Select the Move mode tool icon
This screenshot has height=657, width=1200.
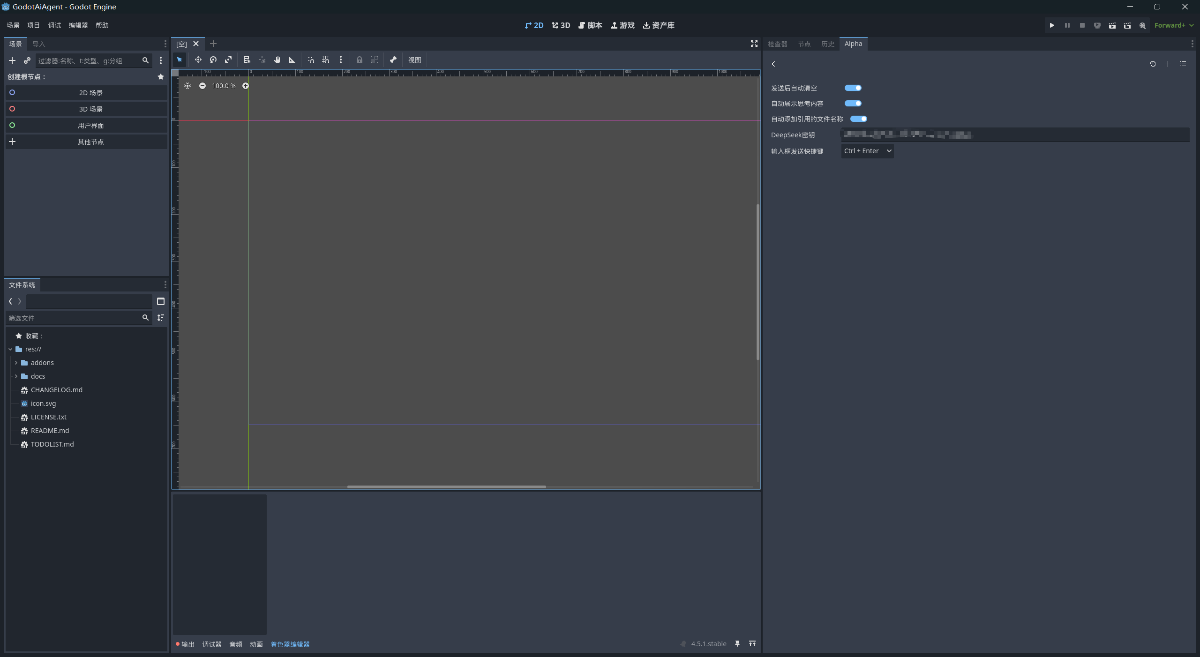[198, 60]
